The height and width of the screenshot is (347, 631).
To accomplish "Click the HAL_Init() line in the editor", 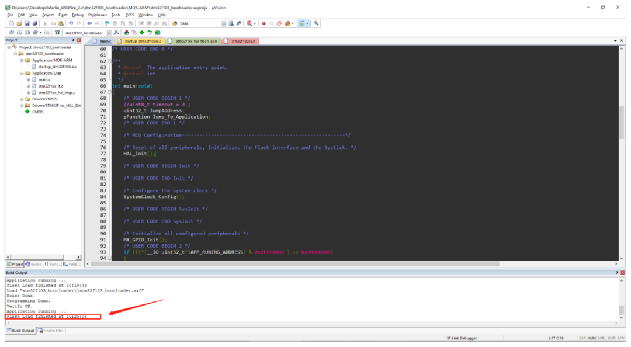I will (x=139, y=154).
